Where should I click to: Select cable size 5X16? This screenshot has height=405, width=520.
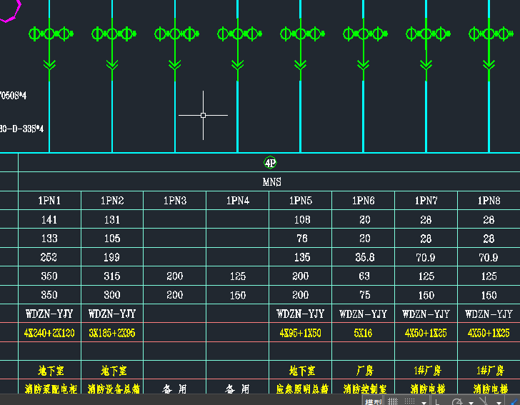(363, 333)
